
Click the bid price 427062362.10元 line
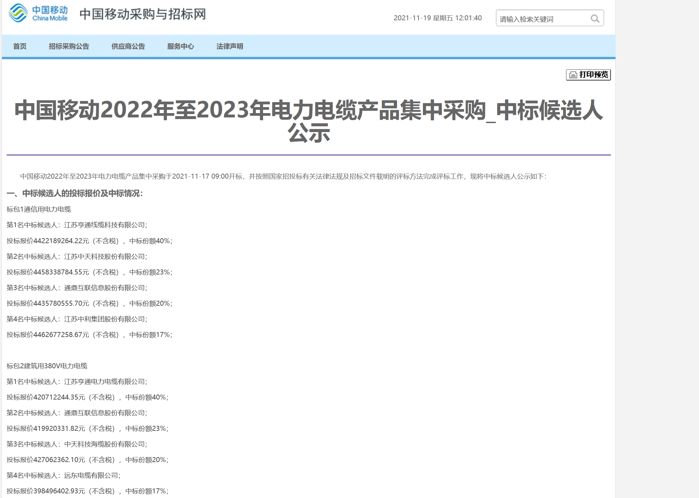88,460
